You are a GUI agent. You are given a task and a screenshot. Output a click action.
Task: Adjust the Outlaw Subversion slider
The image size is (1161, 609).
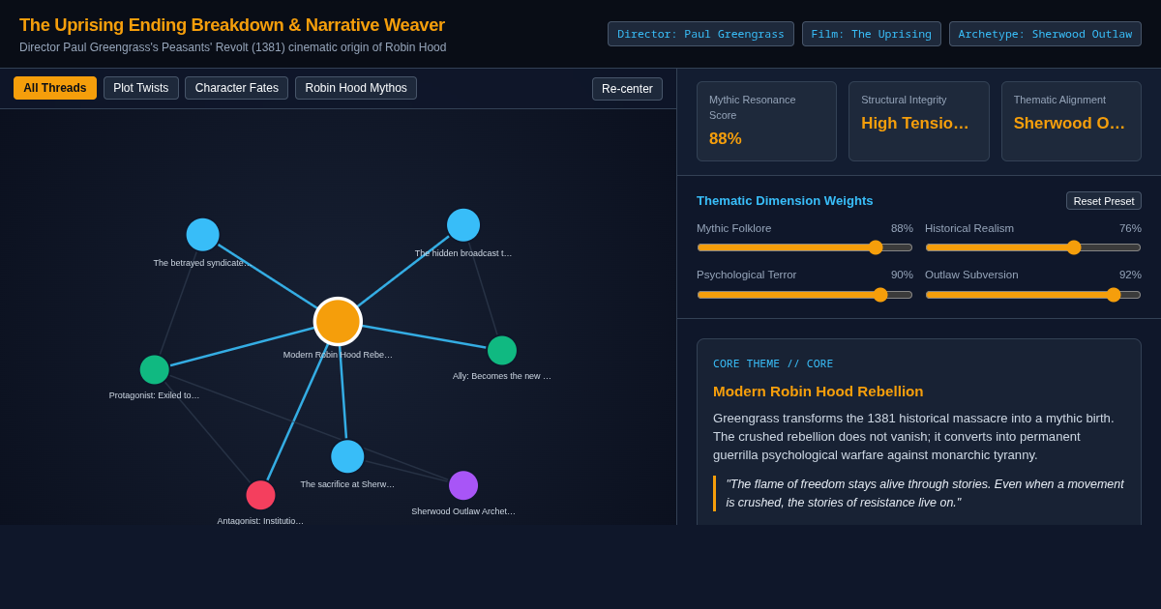pos(1033,295)
